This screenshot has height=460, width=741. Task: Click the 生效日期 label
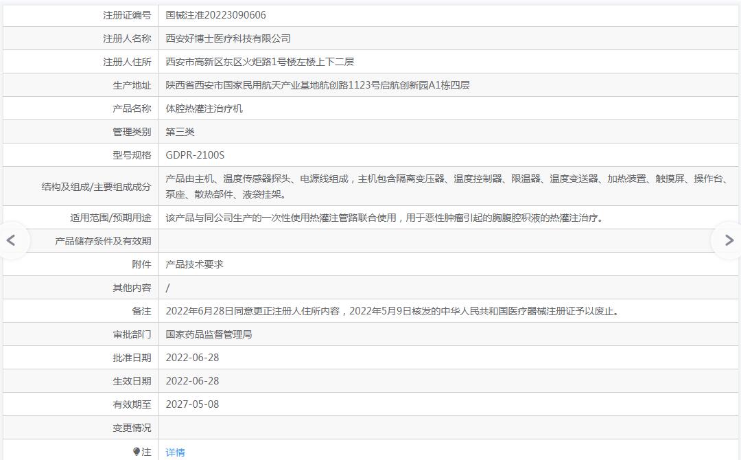point(131,381)
